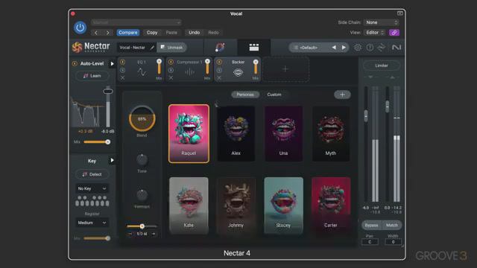
Task: Toggle Backer module power
Action: (x=219, y=62)
